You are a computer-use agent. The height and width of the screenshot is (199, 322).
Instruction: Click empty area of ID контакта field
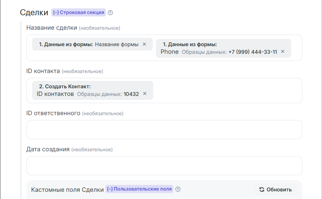(x=225, y=90)
